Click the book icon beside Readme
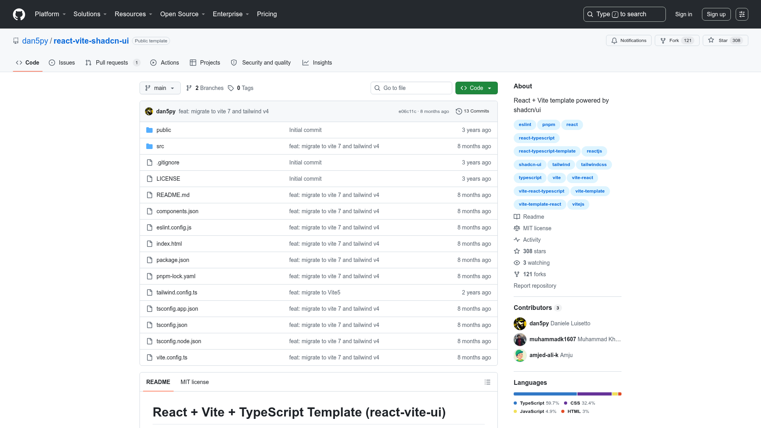The width and height of the screenshot is (761, 428). click(517, 217)
